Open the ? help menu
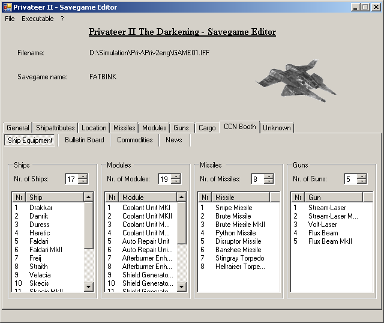The width and height of the screenshot is (384, 323). click(62, 19)
